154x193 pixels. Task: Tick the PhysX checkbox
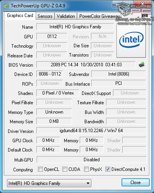tap(86, 169)
